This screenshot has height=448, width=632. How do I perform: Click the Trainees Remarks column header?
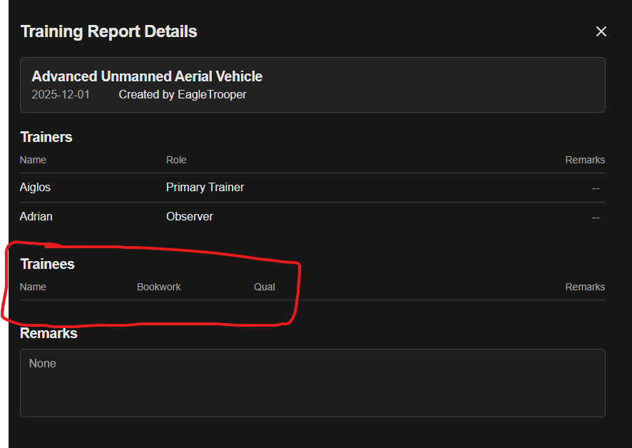585,287
